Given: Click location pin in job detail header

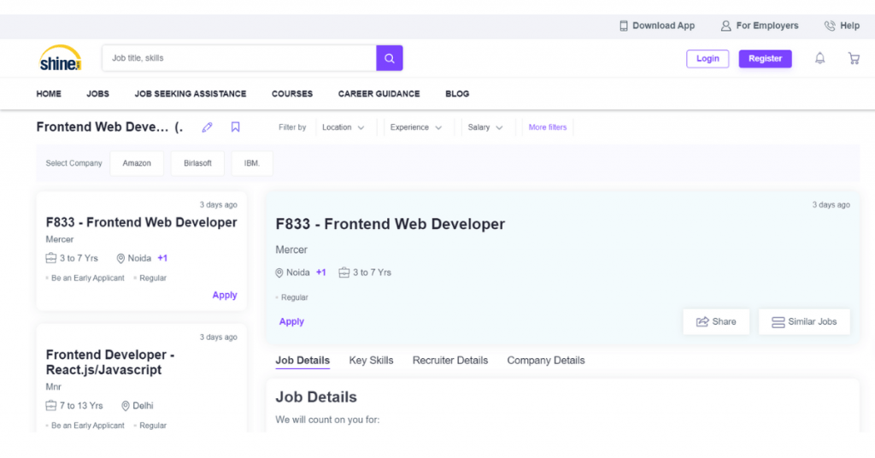Looking at the screenshot, I should click(279, 273).
